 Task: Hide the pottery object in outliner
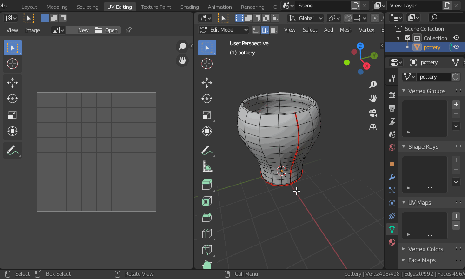pos(457,47)
